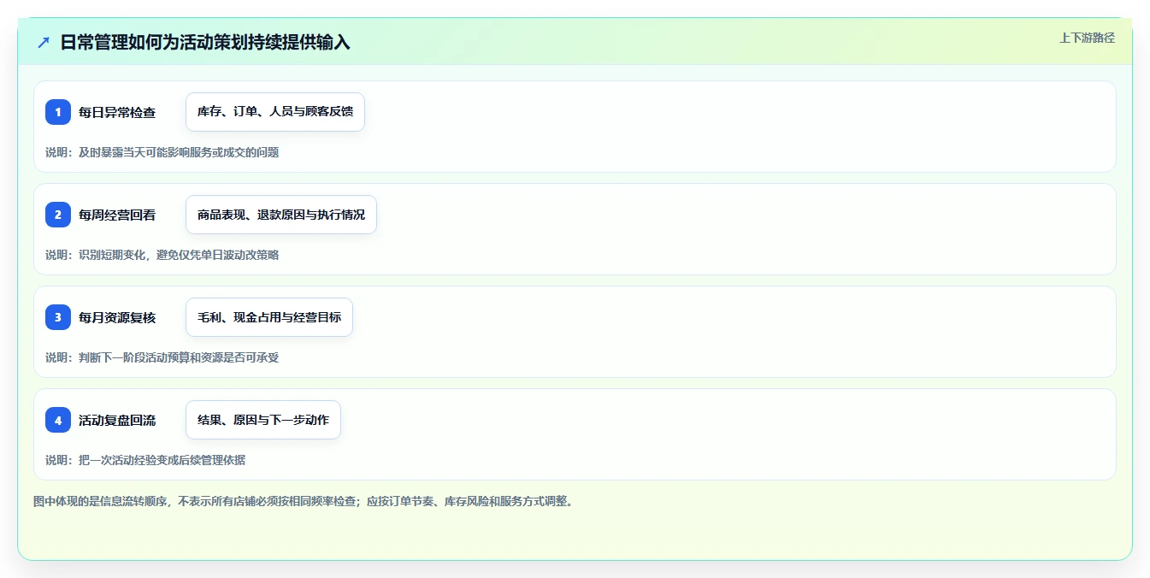Click the heading 日常管理如何为活动策划持续提供输入

point(205,42)
